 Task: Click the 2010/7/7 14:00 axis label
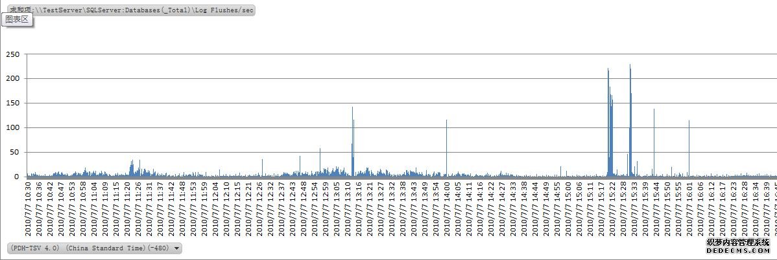click(447, 208)
